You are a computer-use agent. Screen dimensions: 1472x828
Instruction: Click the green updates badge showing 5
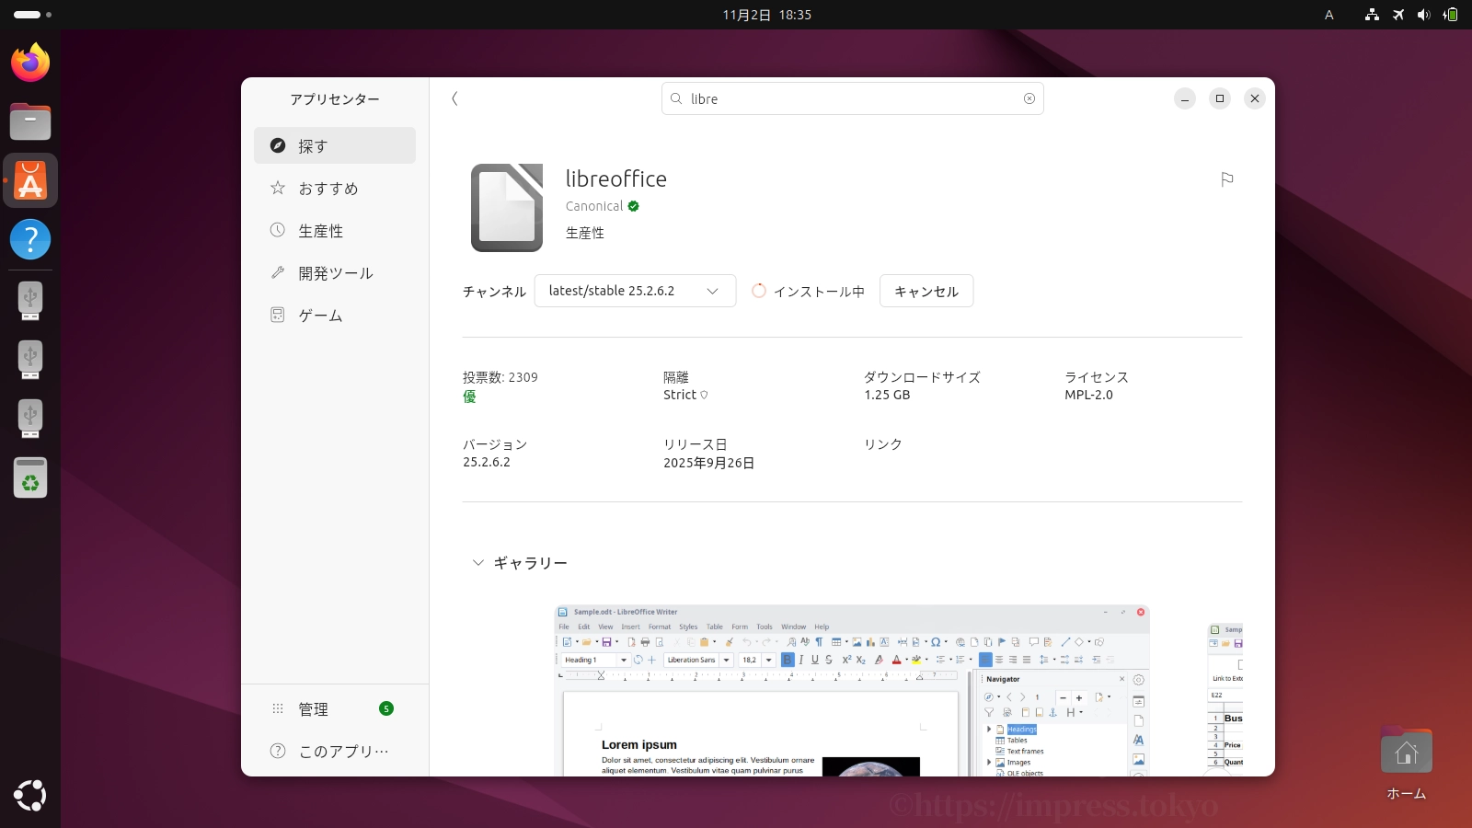[x=386, y=708]
